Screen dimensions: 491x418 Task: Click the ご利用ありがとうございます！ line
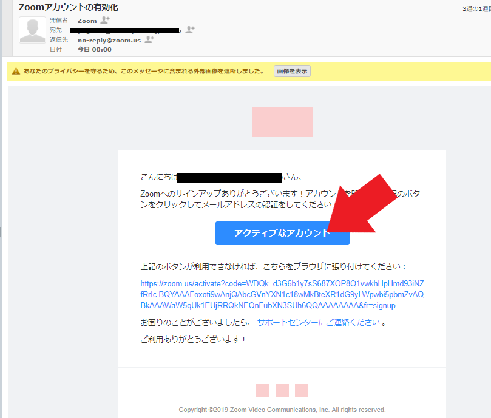pos(193,339)
